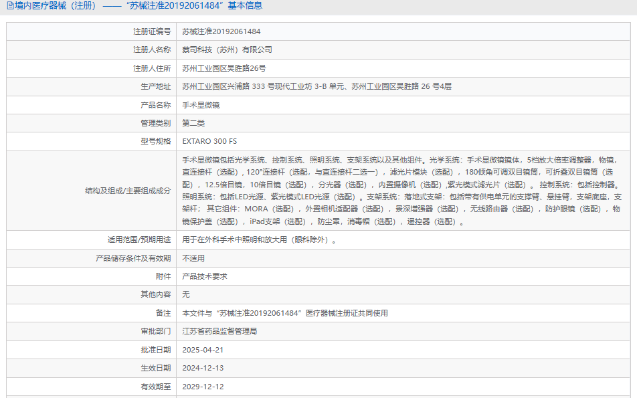Click the label 结构及组成/主要组成成分

click(128, 191)
